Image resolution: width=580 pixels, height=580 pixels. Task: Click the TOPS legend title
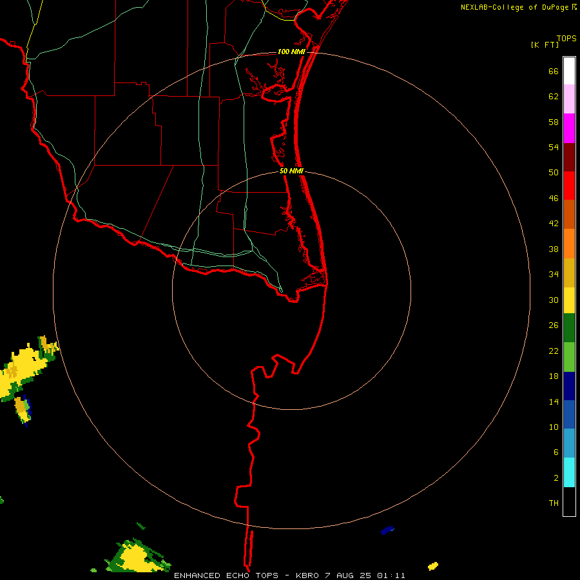[566, 38]
